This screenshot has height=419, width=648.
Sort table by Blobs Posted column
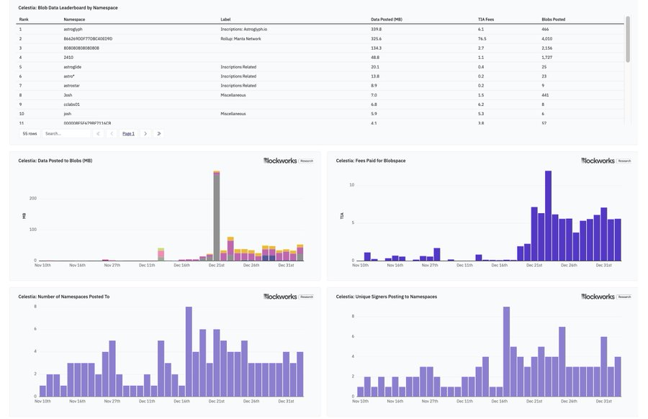pos(553,19)
